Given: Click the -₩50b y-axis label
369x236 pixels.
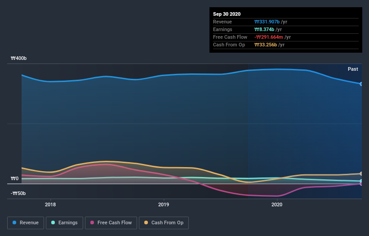Looking at the screenshot, I should pos(18,193).
